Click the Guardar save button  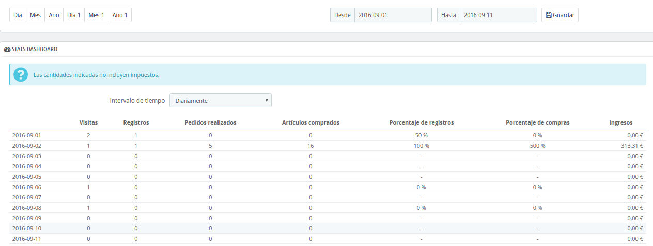pyautogui.click(x=559, y=15)
